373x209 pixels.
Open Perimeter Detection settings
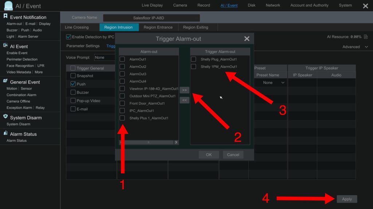pos(22,59)
